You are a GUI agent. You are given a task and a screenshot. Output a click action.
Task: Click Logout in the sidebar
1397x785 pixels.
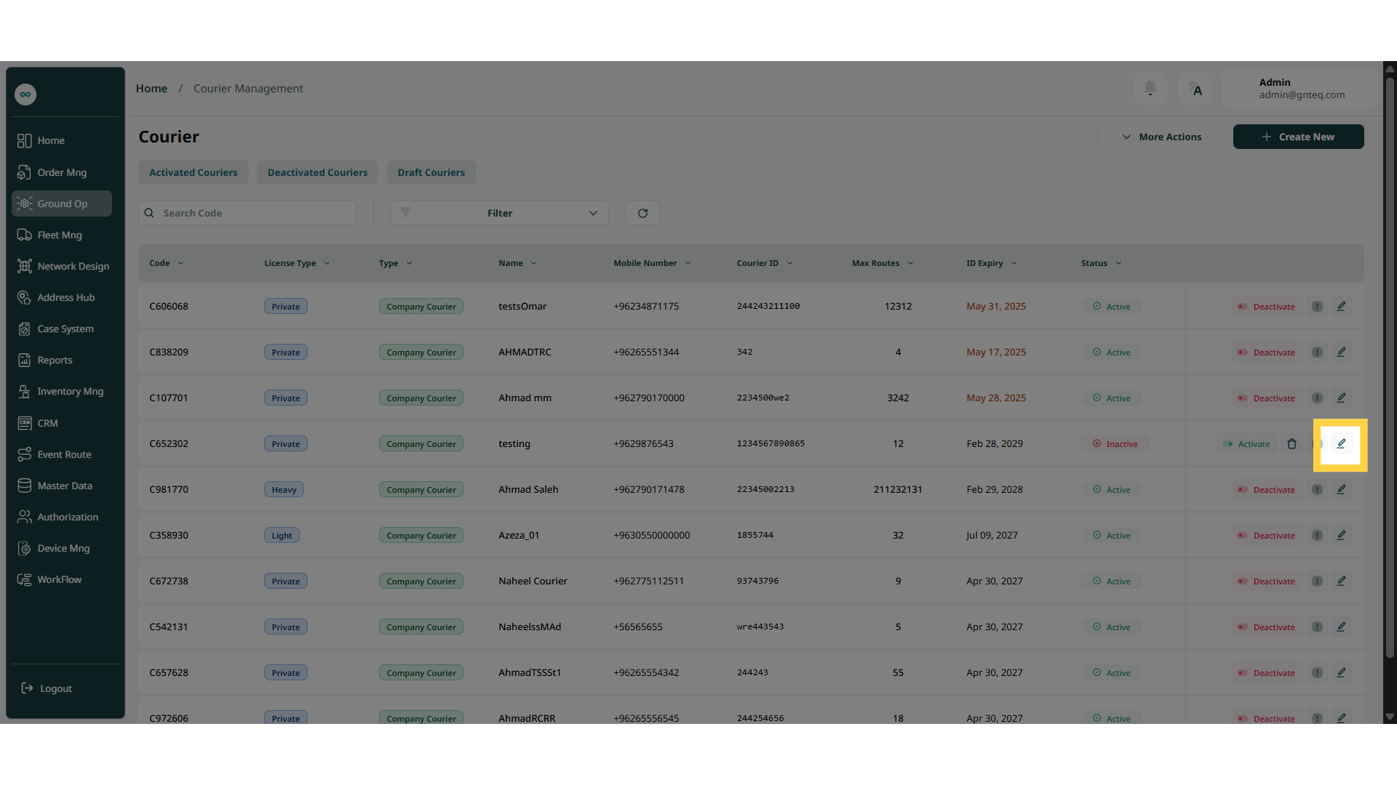pyautogui.click(x=47, y=688)
